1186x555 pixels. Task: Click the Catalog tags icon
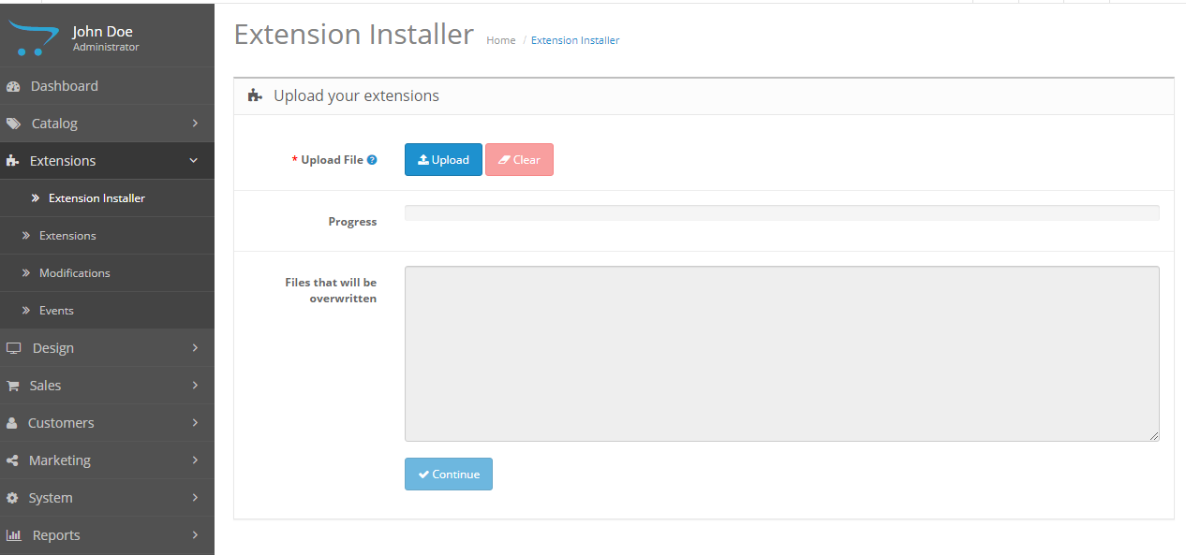pyautogui.click(x=13, y=124)
